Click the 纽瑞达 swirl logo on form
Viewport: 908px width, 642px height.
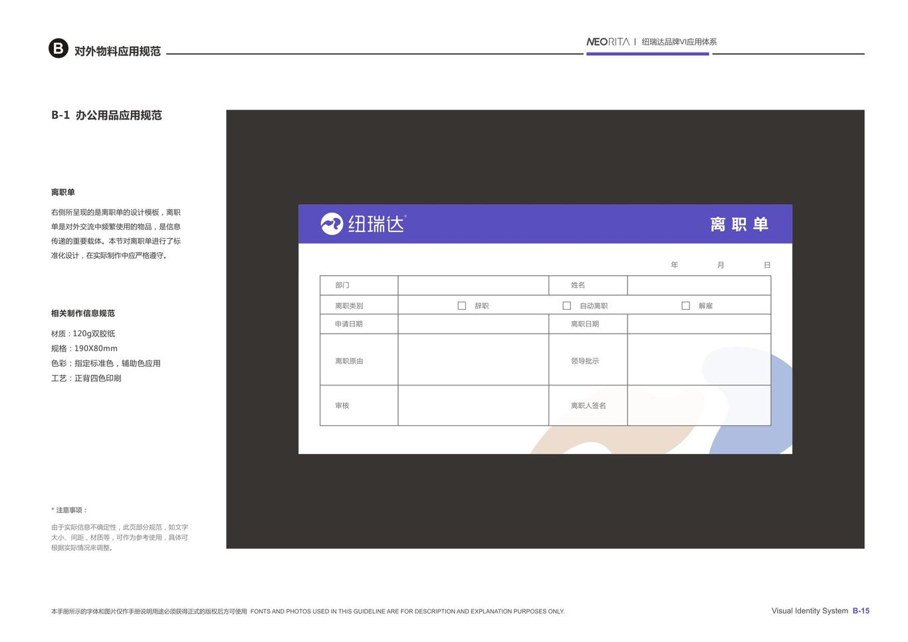[332, 224]
